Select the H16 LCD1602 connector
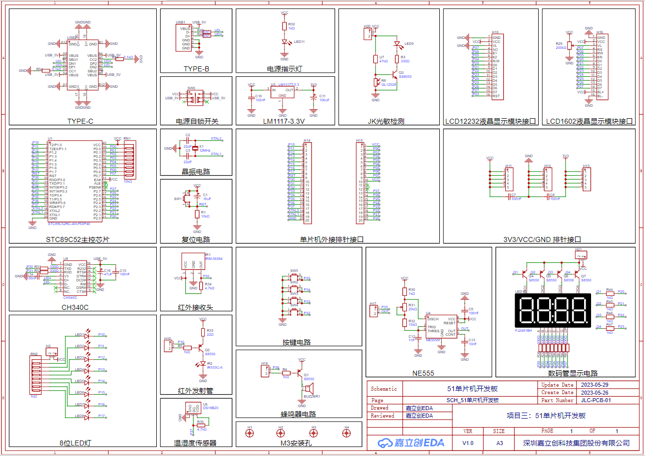The image size is (645, 456). 602,66
